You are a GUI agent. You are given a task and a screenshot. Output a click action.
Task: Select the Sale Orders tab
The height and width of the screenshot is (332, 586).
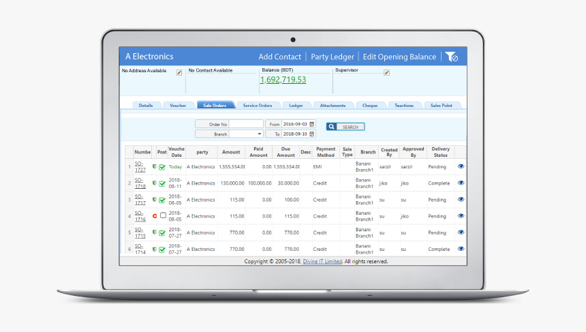tap(215, 106)
